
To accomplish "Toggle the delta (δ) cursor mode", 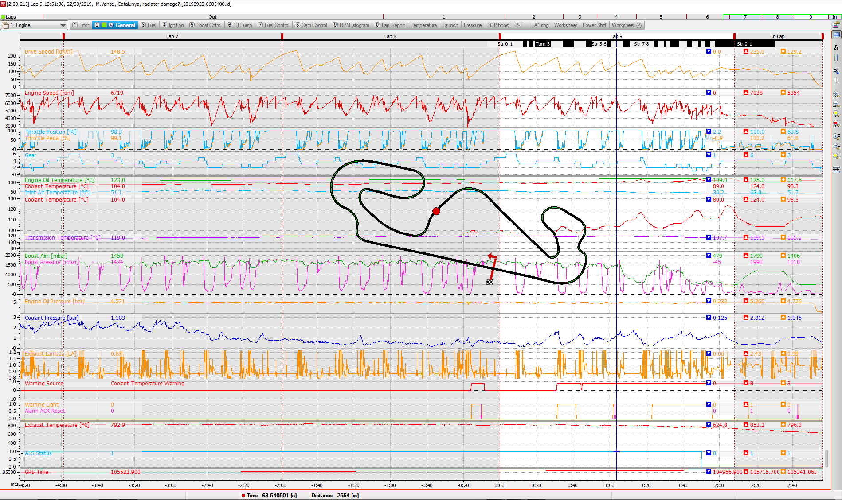I will click(x=836, y=47).
